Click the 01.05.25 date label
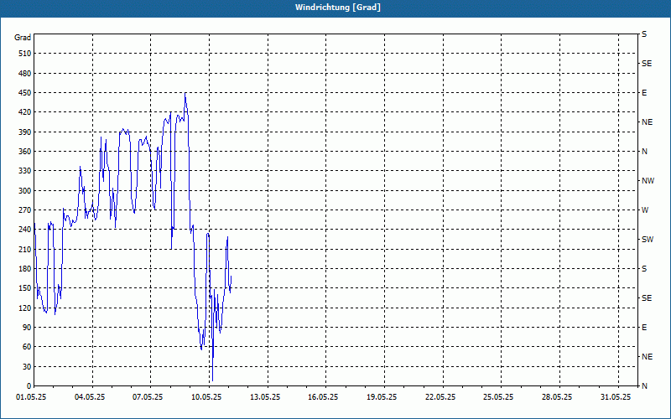The height and width of the screenshot is (419, 671). click(x=31, y=397)
